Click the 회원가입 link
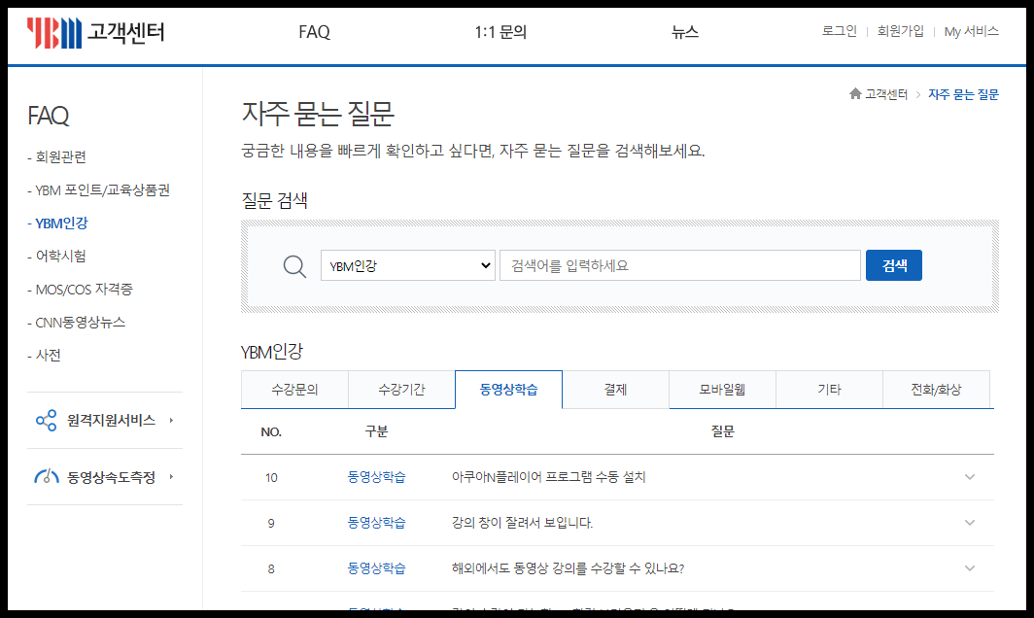 [900, 31]
